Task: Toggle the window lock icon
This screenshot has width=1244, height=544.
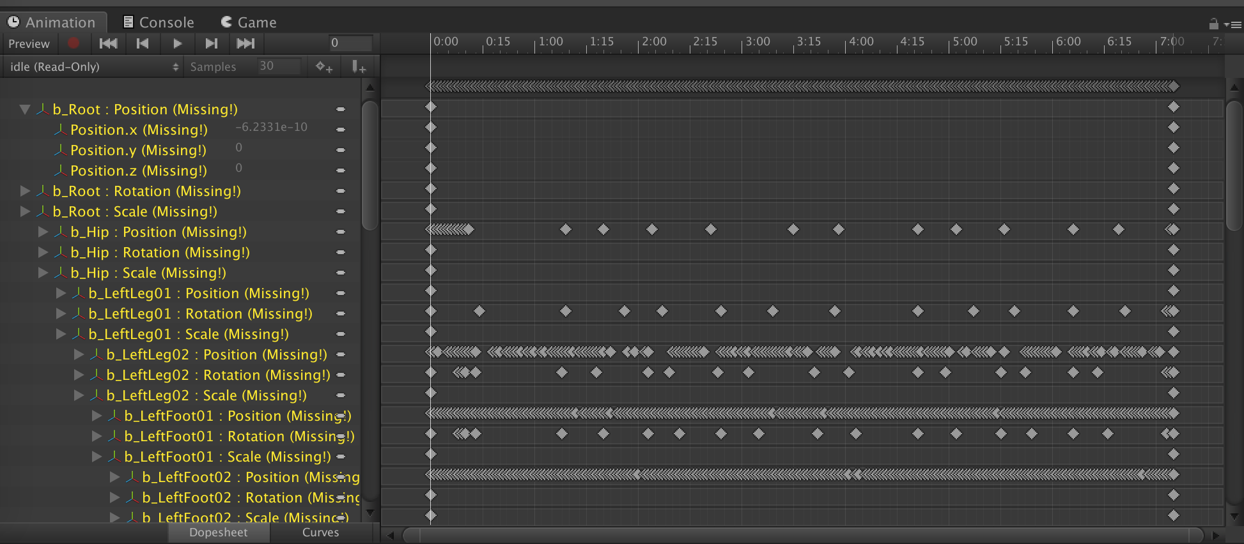Action: [x=1213, y=24]
